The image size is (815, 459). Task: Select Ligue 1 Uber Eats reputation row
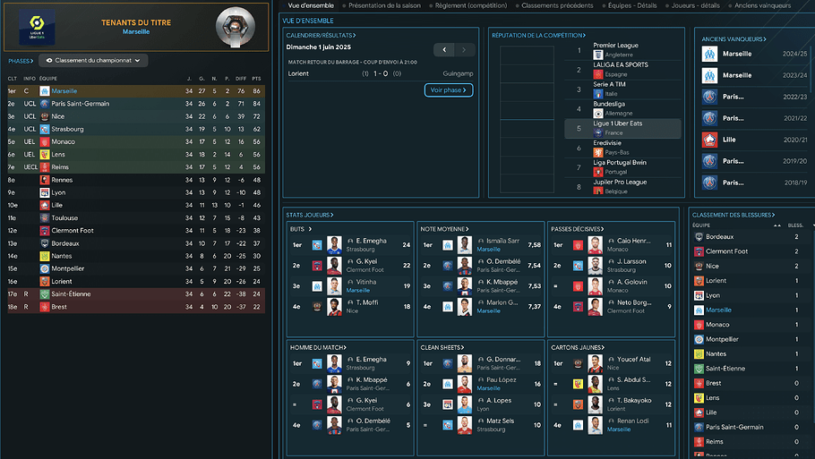[622, 129]
